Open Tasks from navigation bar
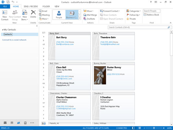 [25, 123]
